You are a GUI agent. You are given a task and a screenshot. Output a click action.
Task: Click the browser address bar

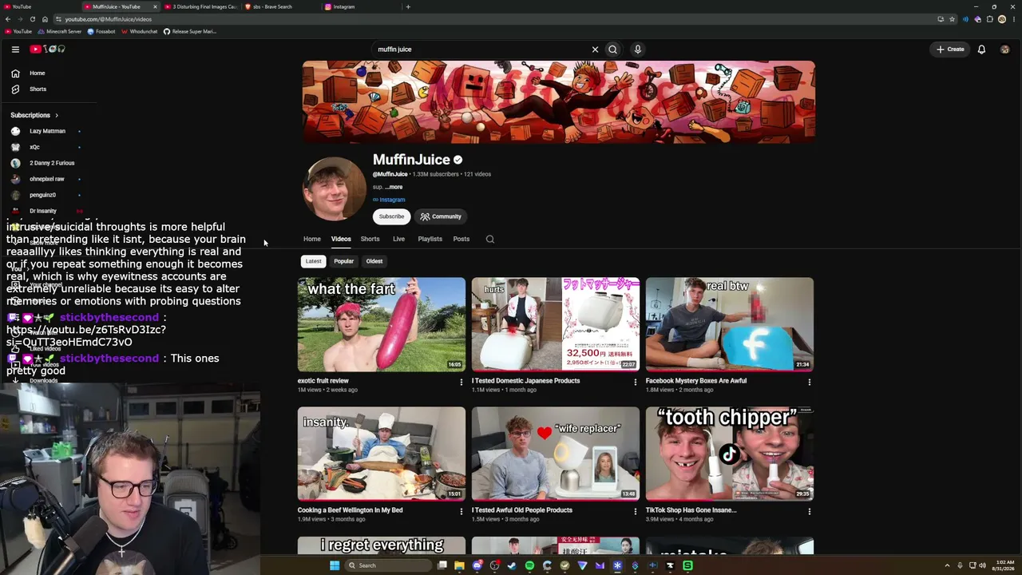pyautogui.click(x=495, y=19)
